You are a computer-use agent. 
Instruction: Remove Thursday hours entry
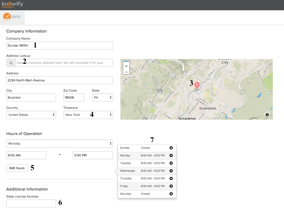[x=171, y=178]
